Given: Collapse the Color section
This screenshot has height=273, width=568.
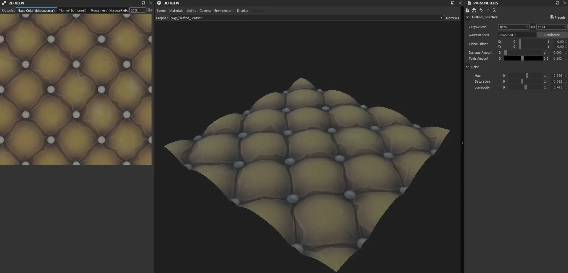Looking at the screenshot, I should 467,67.
